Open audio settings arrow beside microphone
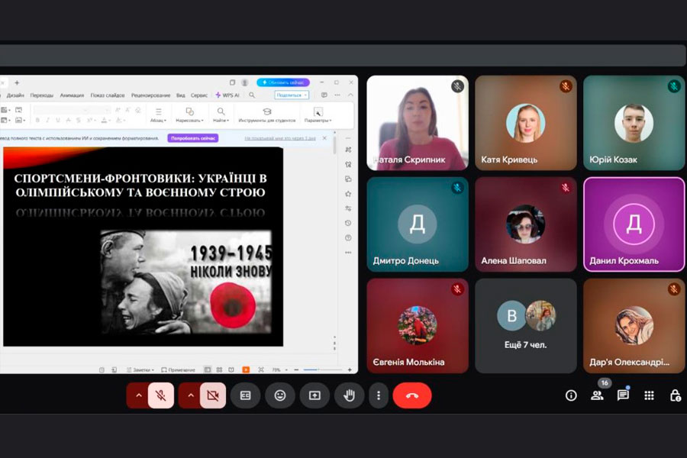 coord(138,395)
